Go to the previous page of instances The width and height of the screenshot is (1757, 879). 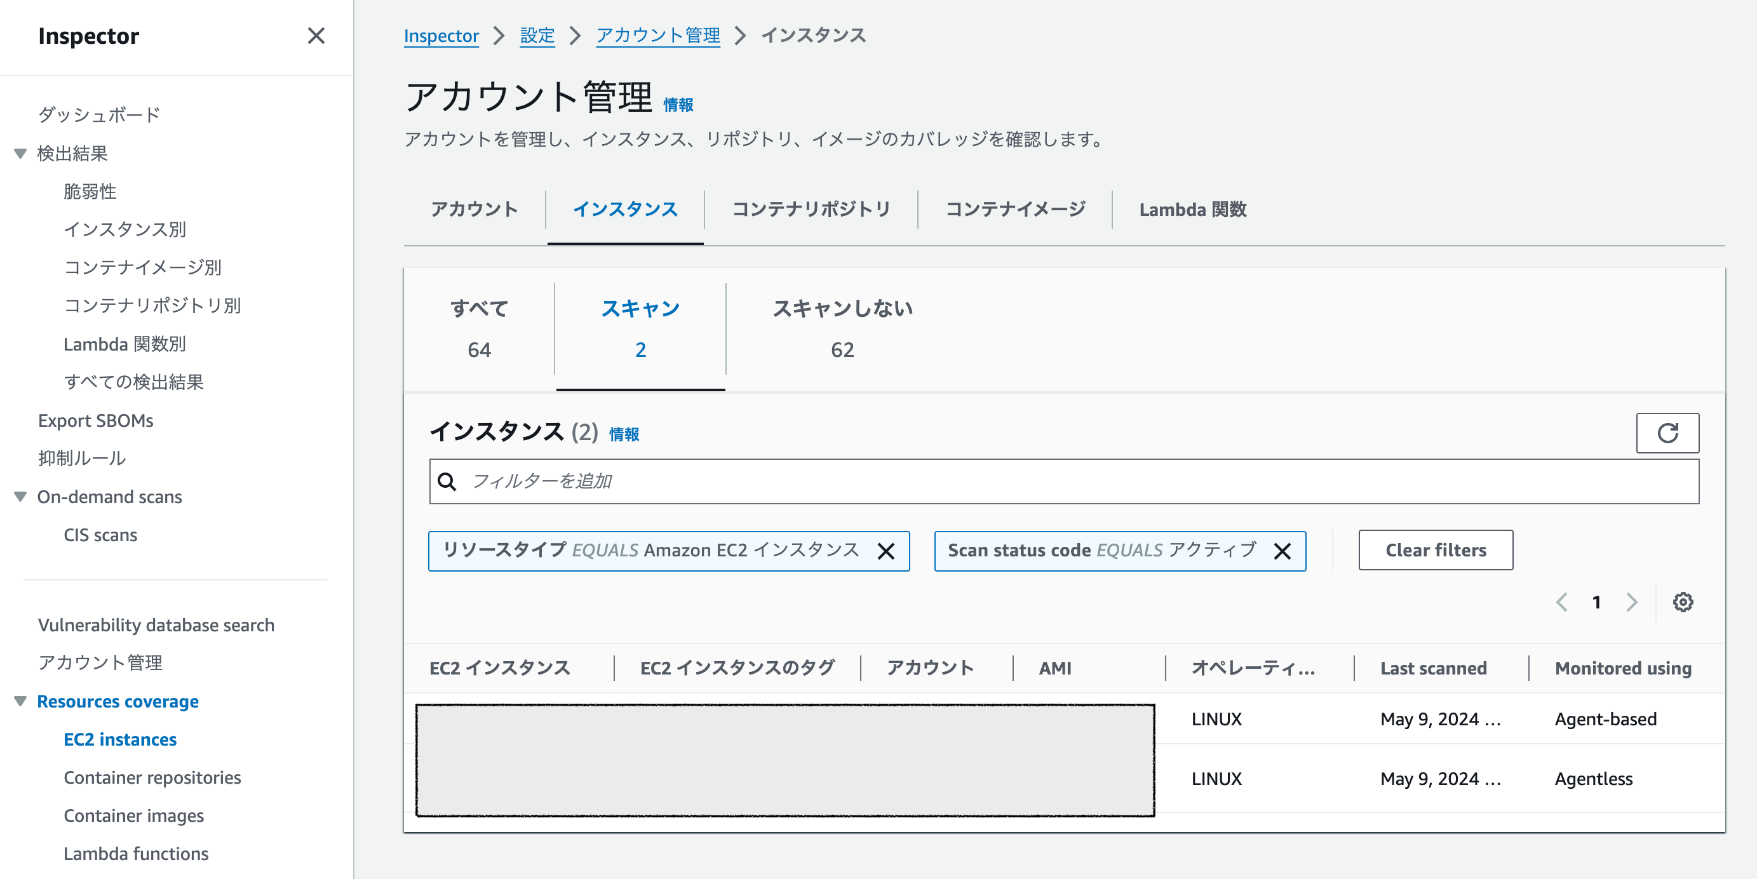click(1563, 602)
